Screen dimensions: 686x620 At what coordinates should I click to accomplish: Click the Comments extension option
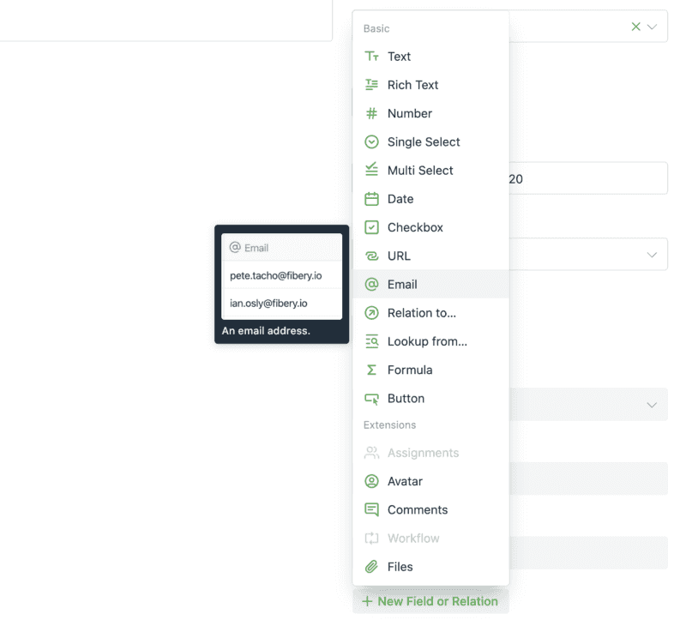(417, 509)
